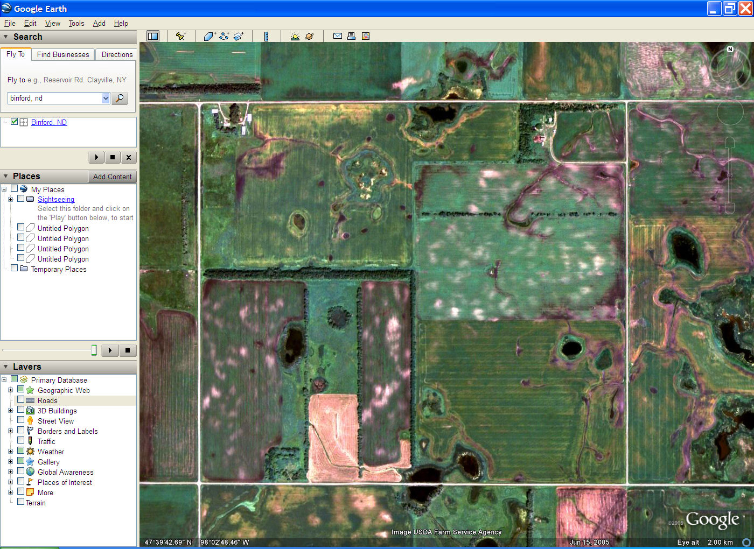This screenshot has width=754, height=549.
Task: Click View in Google Maps icon
Action: (366, 36)
